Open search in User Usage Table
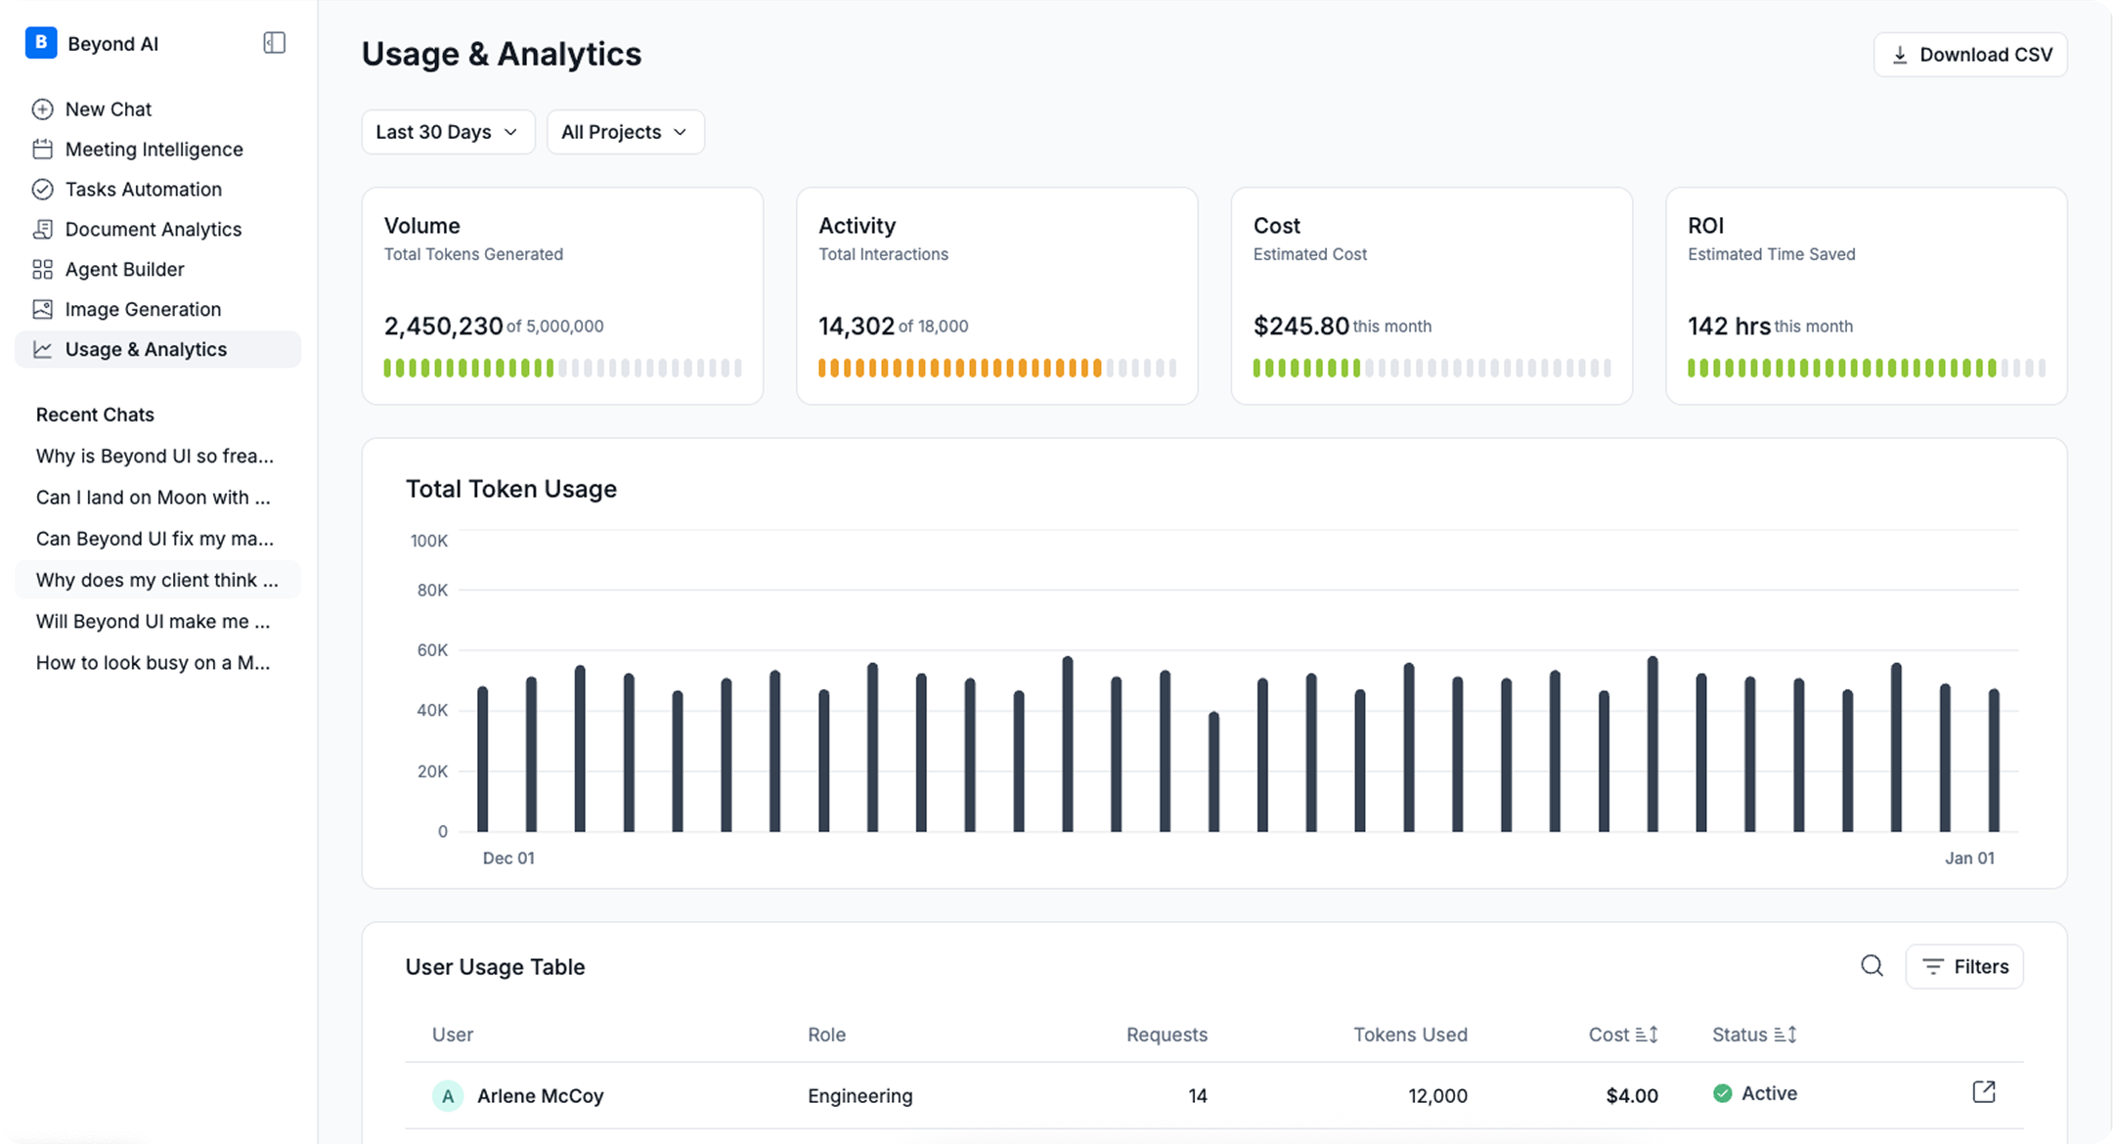The height and width of the screenshot is (1144, 2114). [1872, 966]
